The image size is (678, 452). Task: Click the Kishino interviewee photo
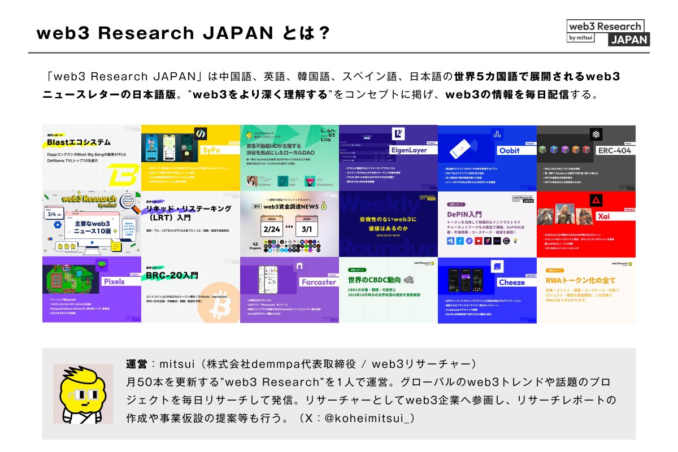(251, 181)
